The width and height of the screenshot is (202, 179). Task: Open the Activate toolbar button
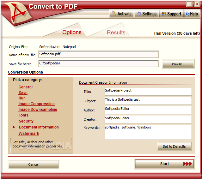pos(122,14)
